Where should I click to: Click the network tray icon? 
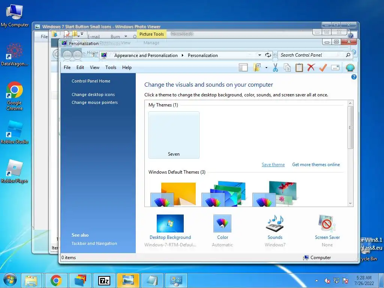(x=336, y=280)
